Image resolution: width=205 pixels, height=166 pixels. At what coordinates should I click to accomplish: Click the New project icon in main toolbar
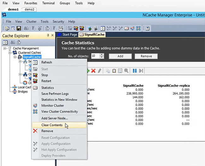[x=7, y=28]
